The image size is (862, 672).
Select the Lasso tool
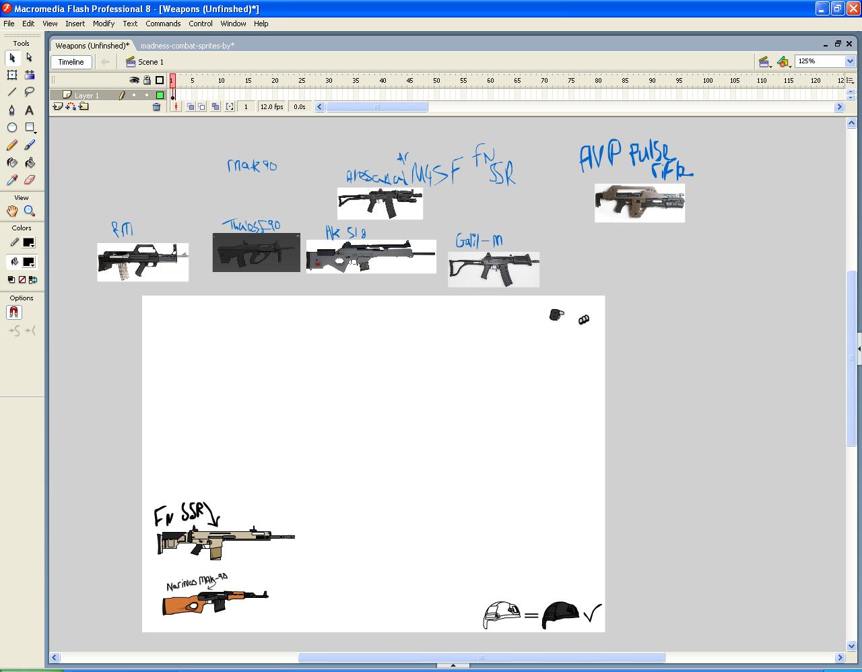click(30, 92)
